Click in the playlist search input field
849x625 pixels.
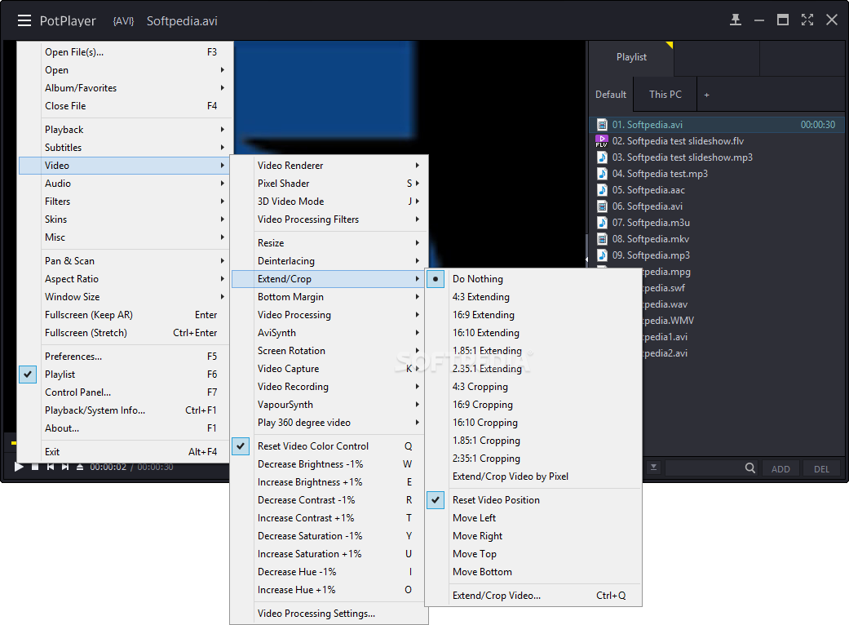coord(705,468)
